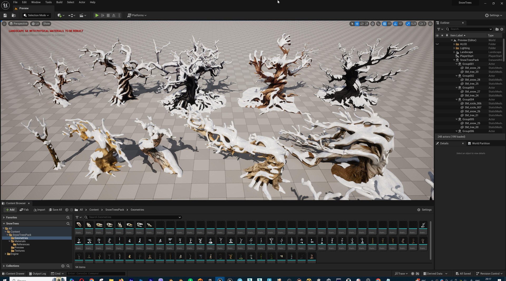Toggle surface snapping icon

378,24
